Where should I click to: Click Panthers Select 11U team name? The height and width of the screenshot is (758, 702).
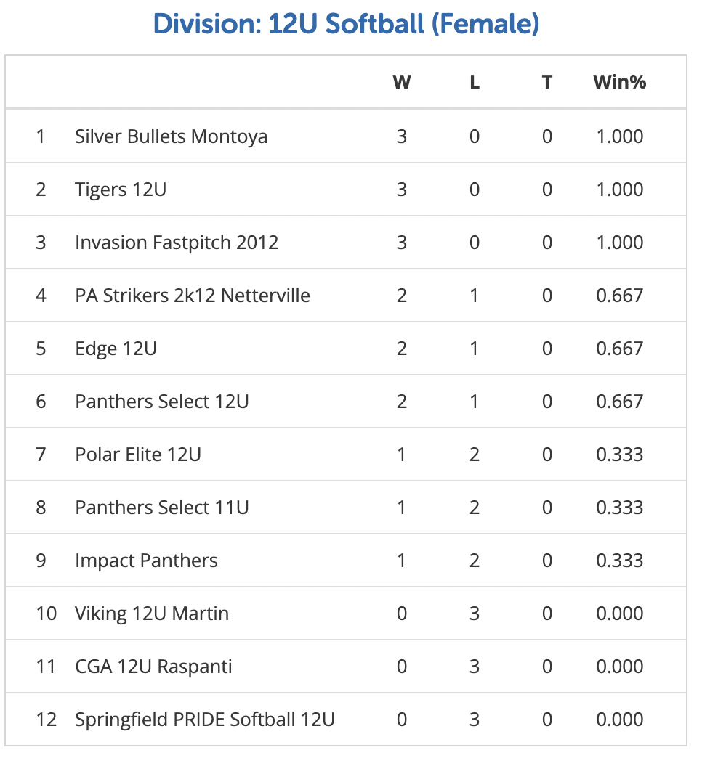162,508
